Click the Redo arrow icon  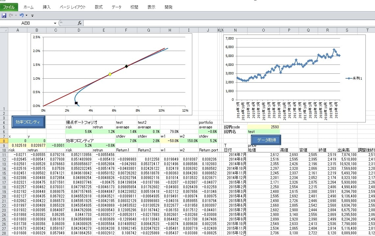click(x=11, y=15)
